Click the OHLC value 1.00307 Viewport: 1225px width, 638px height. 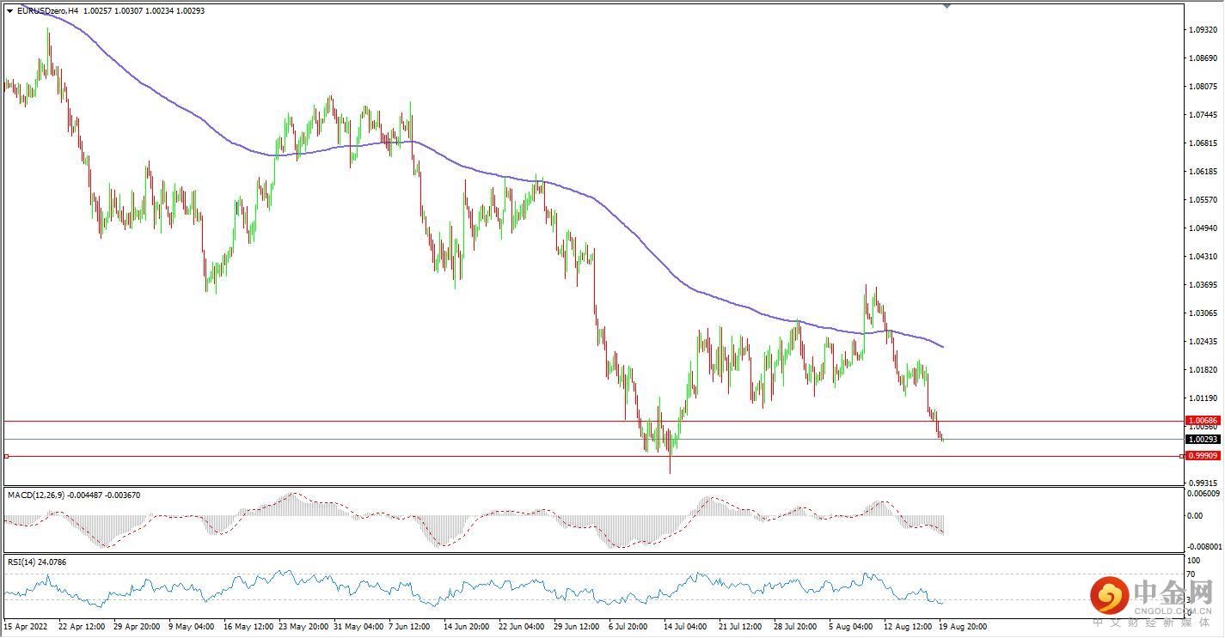(x=130, y=11)
